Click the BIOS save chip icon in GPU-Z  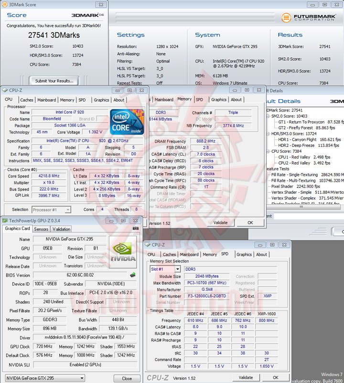click(x=133, y=275)
